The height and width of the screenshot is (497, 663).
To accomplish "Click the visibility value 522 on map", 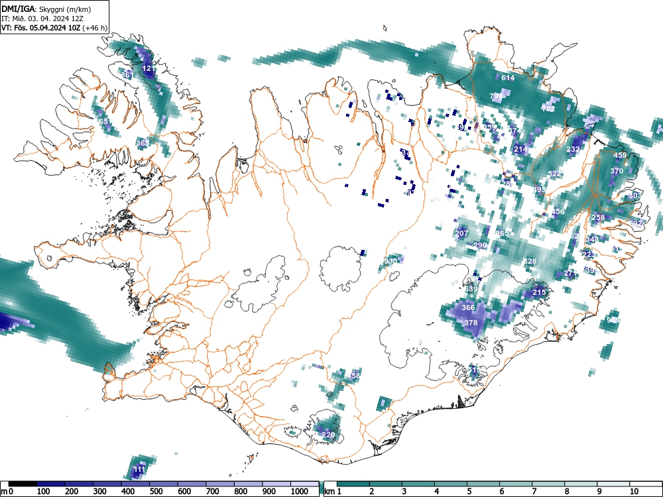I will pyautogui.click(x=554, y=174).
